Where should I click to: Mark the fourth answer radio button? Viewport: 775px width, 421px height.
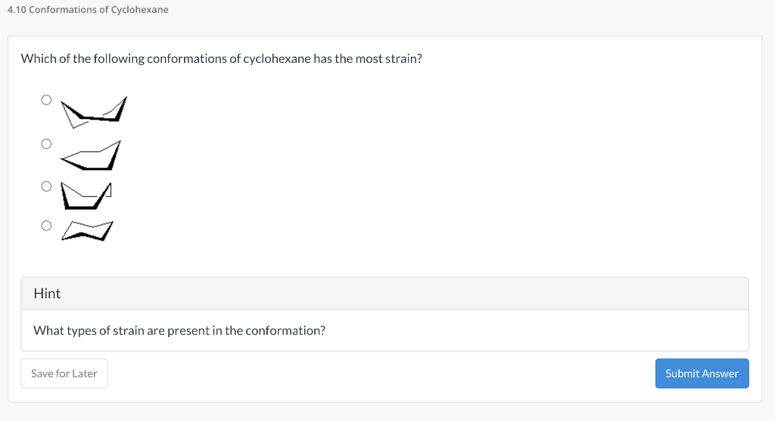click(46, 225)
